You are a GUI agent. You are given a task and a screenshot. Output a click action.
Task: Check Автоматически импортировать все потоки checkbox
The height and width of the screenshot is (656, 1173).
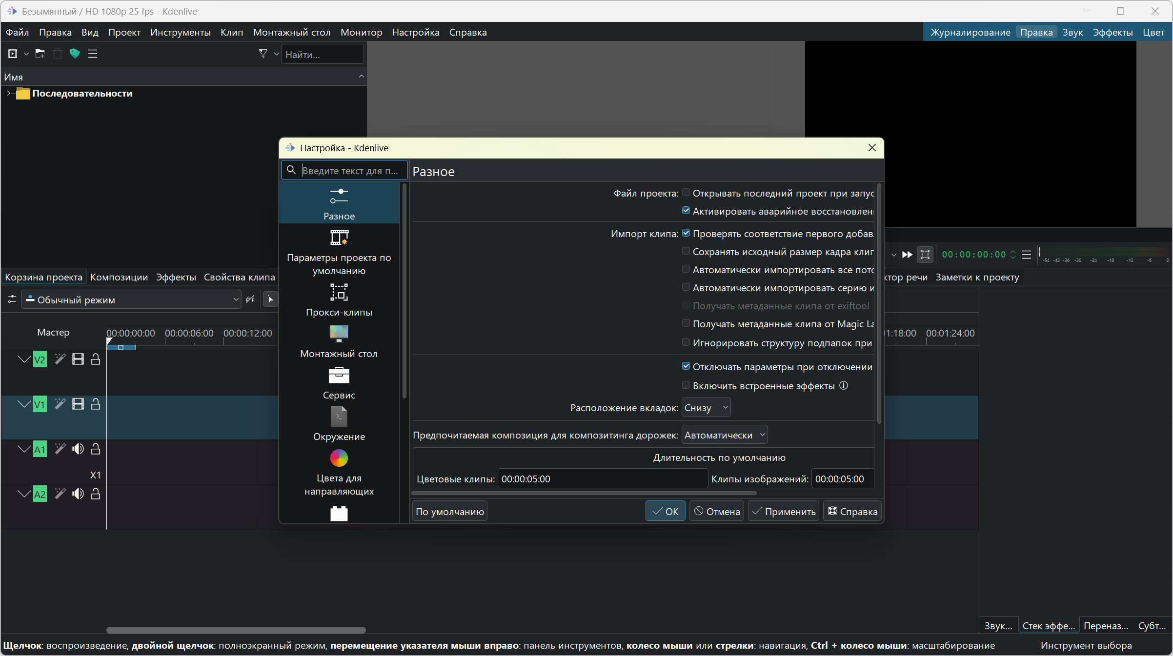coord(686,269)
